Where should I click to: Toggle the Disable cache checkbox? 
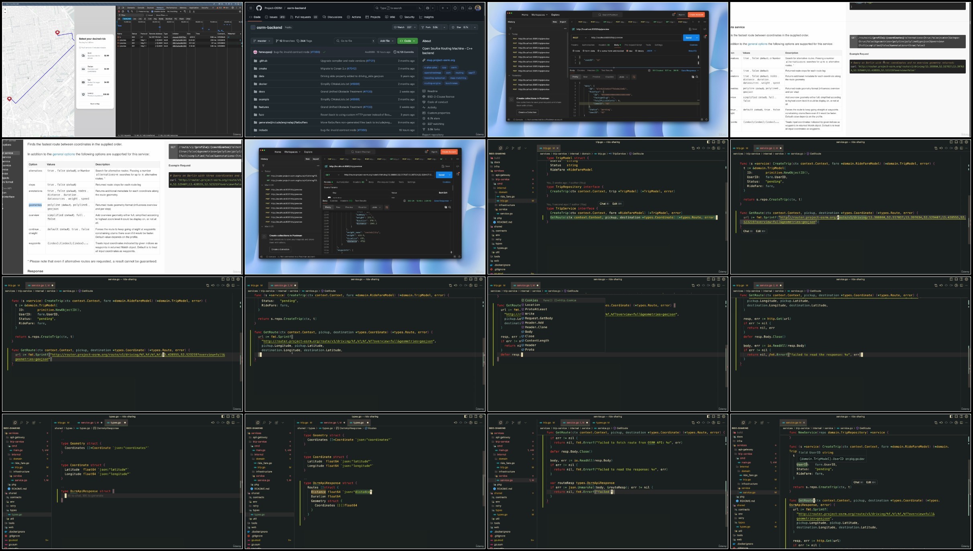coord(152,12)
